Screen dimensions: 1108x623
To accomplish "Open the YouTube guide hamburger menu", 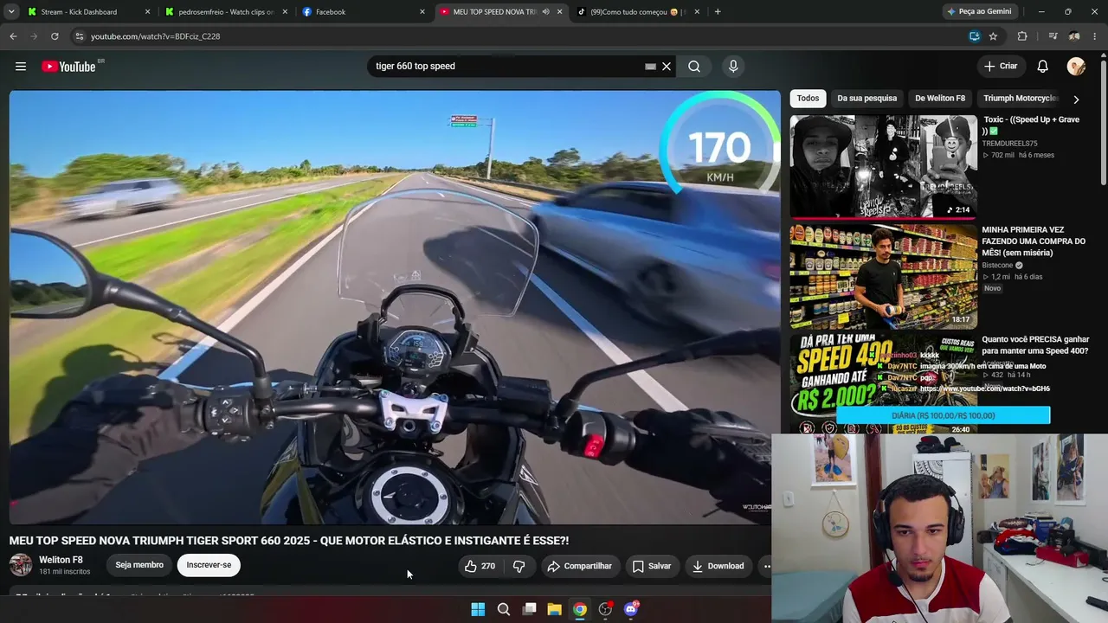I will 21,67.
